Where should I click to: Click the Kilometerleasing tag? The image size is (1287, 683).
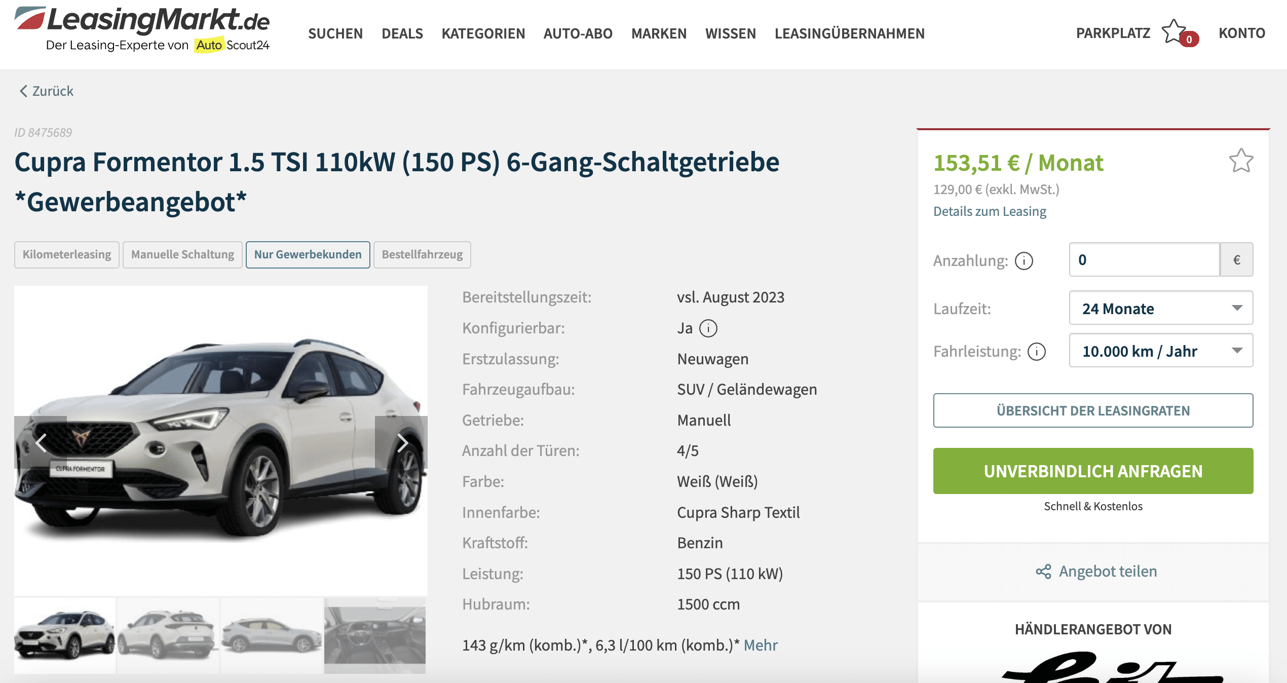[x=67, y=255]
